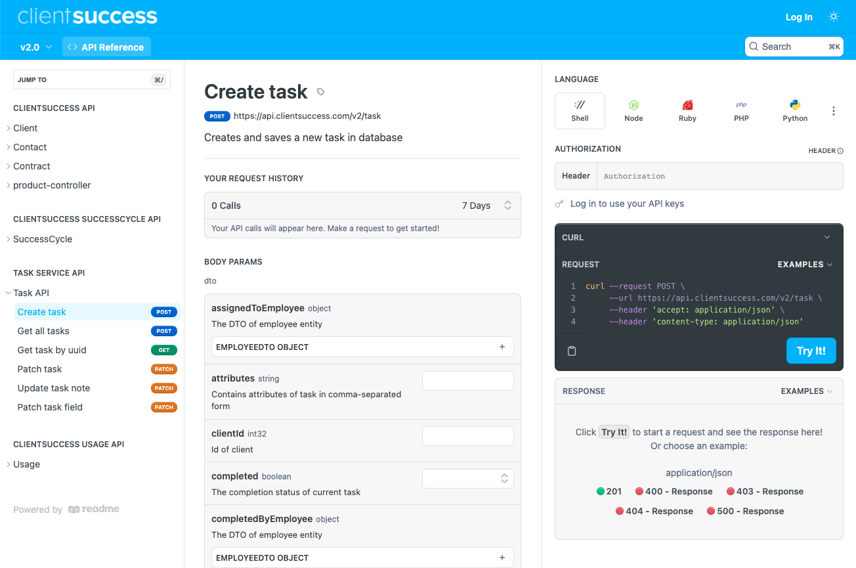The height and width of the screenshot is (568, 856).
Task: Open the v2.0 version dropdown
Action: (36, 47)
